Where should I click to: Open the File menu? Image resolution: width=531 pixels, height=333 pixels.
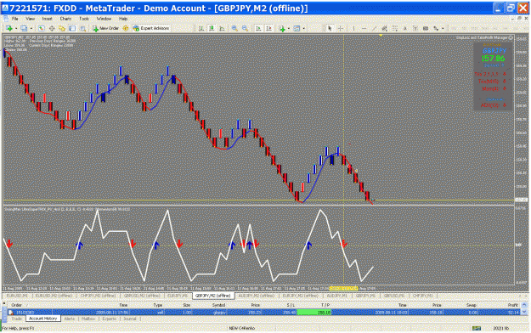click(x=15, y=19)
